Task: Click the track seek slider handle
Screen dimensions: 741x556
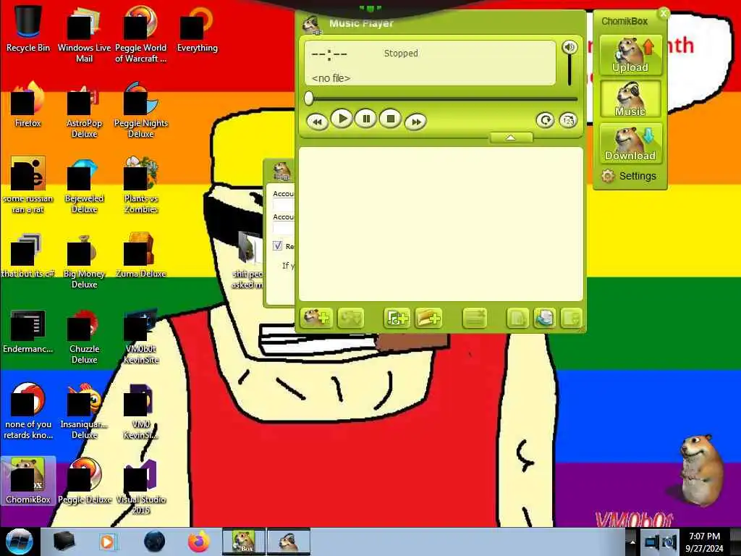Action: point(309,98)
